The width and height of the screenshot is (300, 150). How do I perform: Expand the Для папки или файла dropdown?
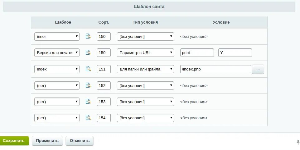[145, 69]
